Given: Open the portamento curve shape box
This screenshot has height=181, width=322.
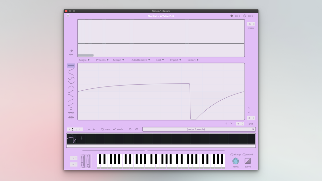Looking at the screenshot, I should tap(248, 161).
